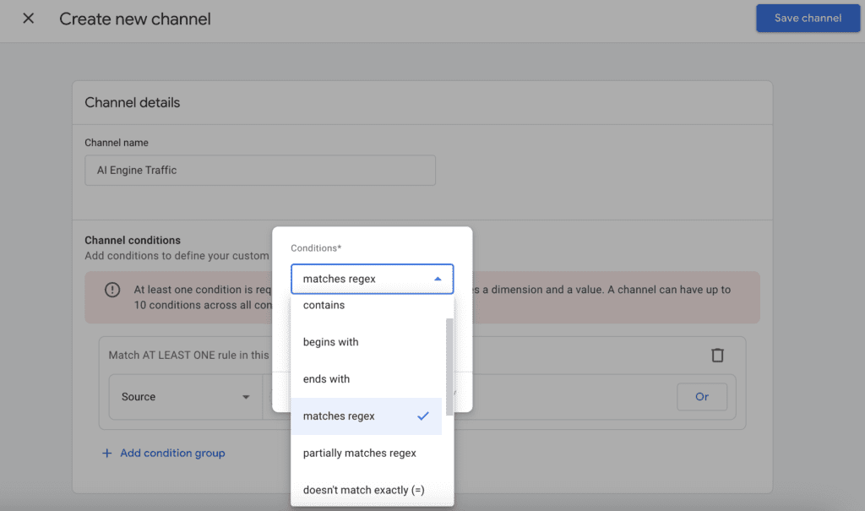Click inside the Channel name field

(259, 170)
